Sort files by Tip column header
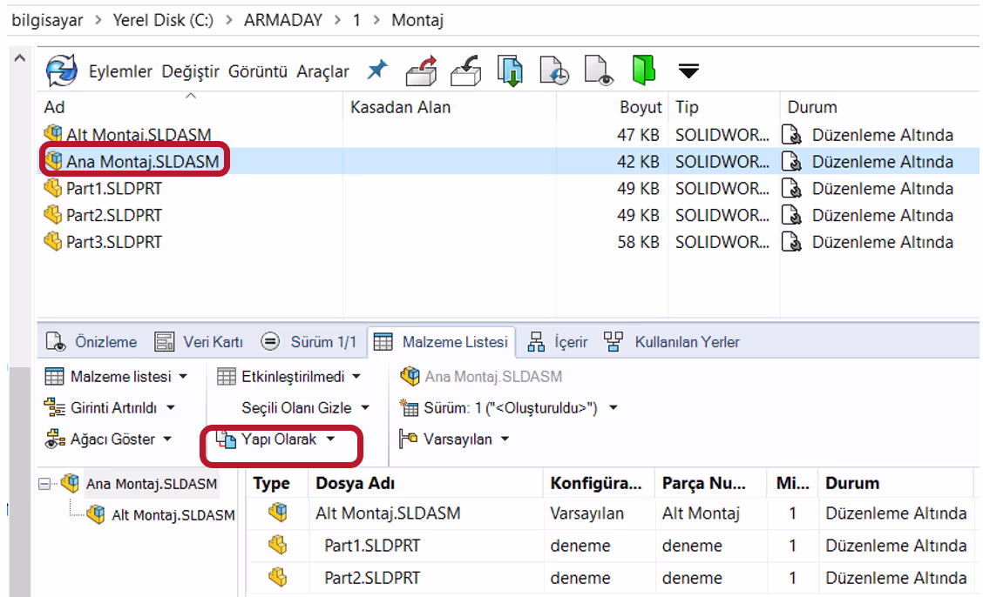 687,107
